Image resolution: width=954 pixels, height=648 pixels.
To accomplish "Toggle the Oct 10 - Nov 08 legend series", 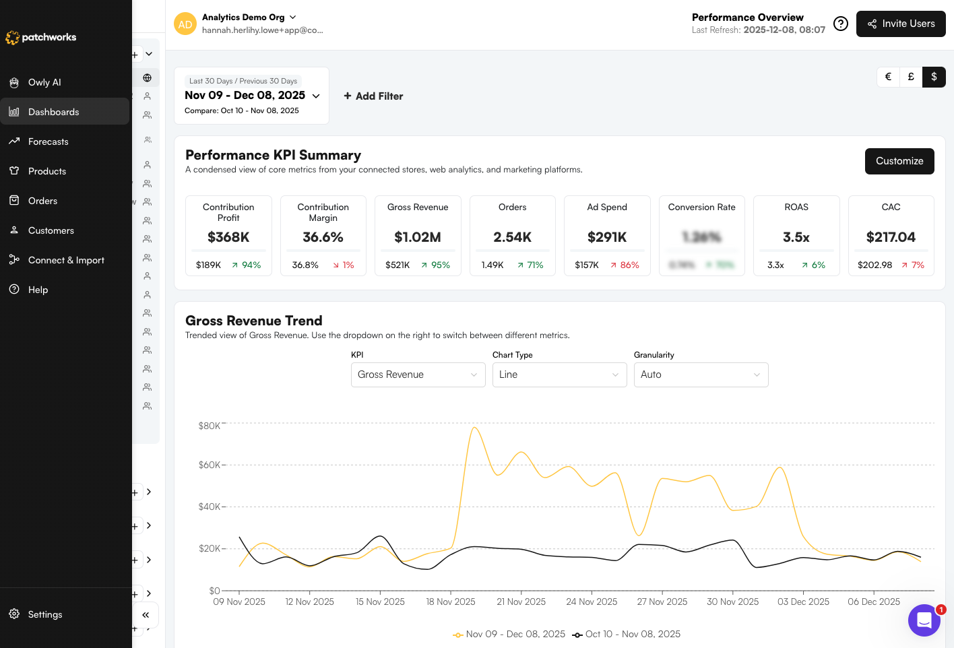I will [627, 634].
